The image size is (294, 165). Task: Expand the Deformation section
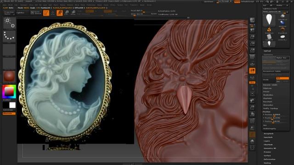(x=270, y=159)
